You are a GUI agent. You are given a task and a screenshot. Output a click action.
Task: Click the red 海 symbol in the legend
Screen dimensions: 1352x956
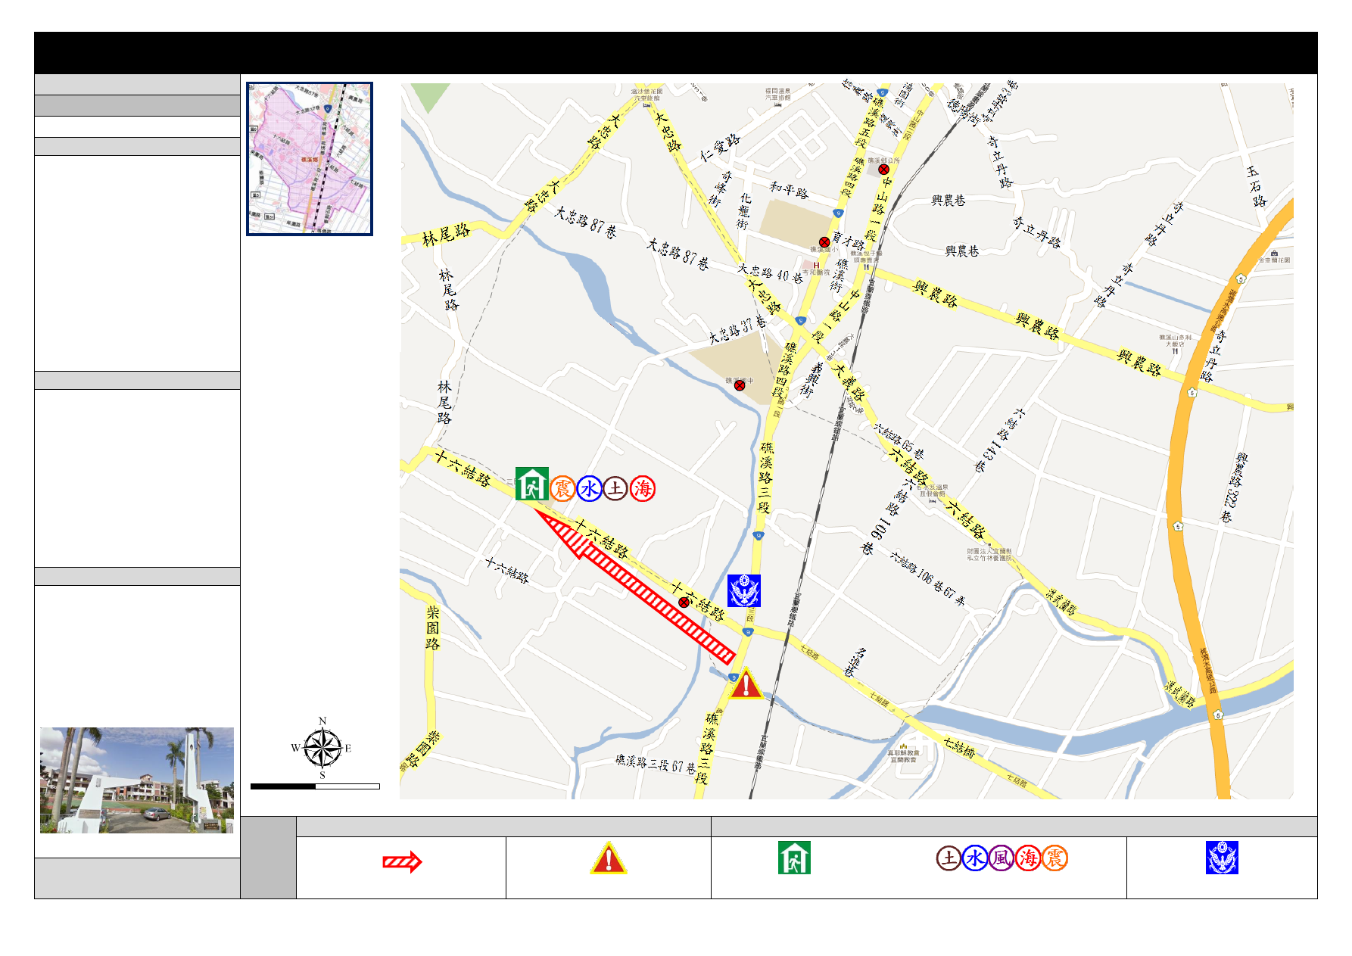pos(1028,858)
